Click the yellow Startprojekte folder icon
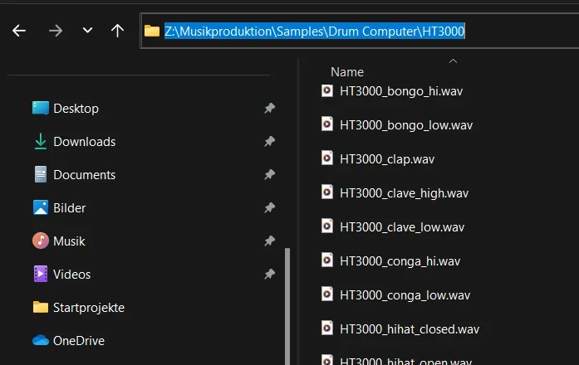579x365 pixels. (40, 307)
